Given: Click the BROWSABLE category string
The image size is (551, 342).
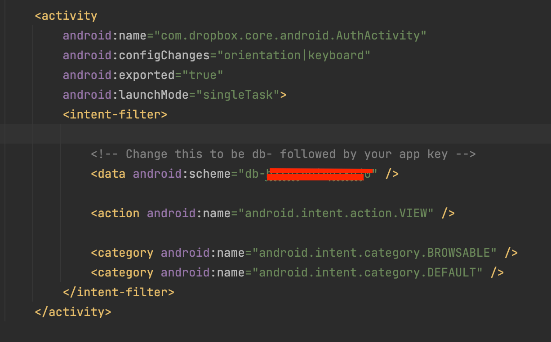Looking at the screenshot, I should click(x=375, y=252).
